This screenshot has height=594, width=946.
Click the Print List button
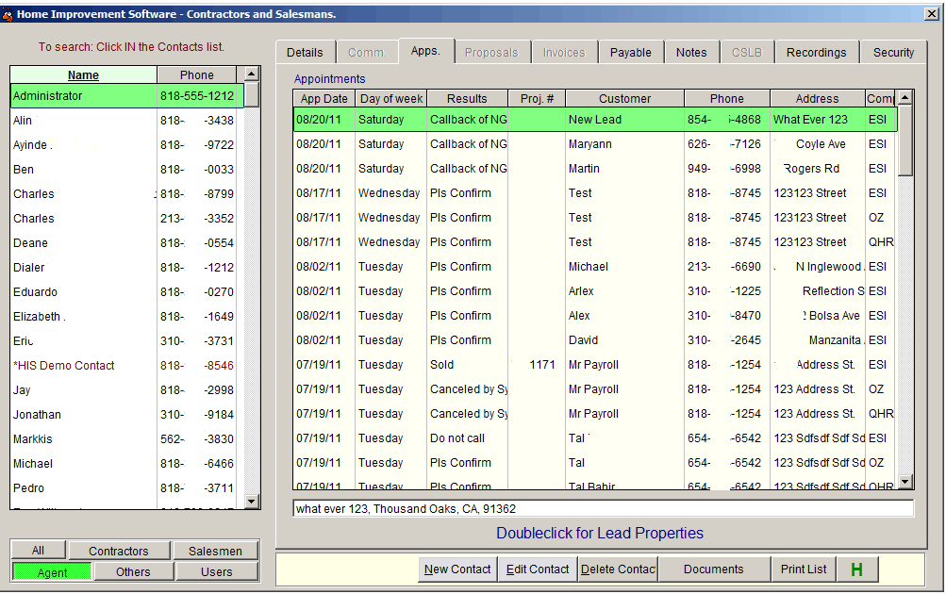coord(804,569)
